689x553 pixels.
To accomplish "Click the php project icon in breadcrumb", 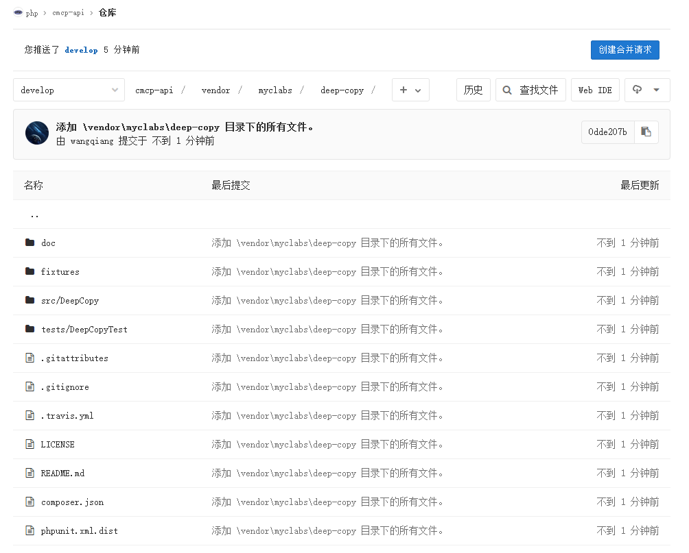I will pos(19,12).
